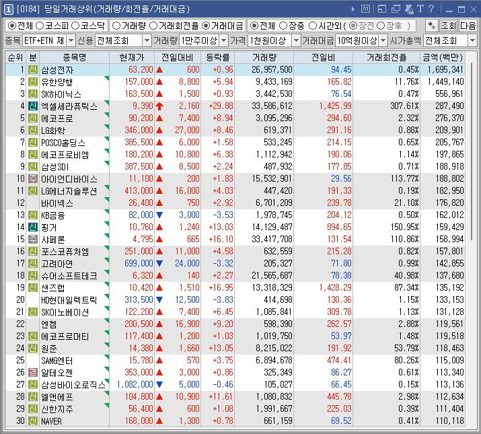Select the POSCO홀딩스 stock name
Viewport: 481px width, 434px height.
[x=63, y=143]
